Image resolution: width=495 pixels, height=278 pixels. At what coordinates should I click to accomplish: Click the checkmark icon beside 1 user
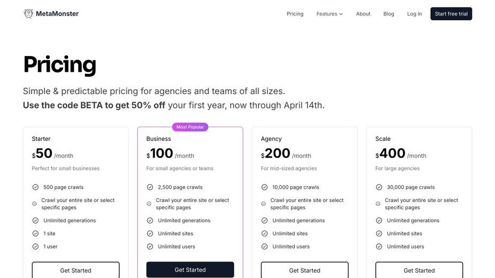coord(35,246)
